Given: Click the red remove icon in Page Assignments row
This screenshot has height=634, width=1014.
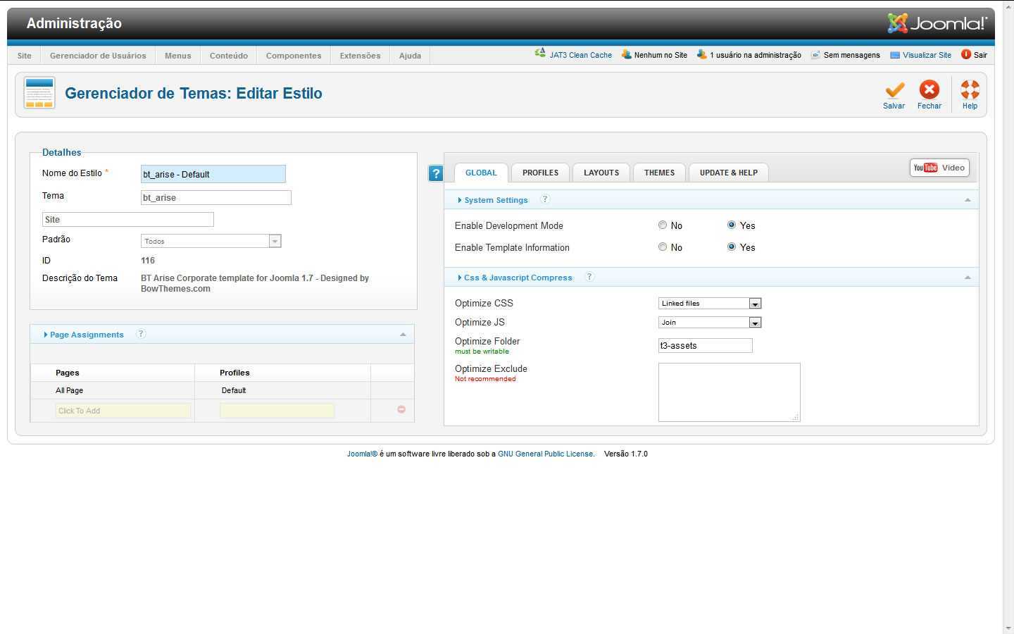Looking at the screenshot, I should pyautogui.click(x=401, y=409).
